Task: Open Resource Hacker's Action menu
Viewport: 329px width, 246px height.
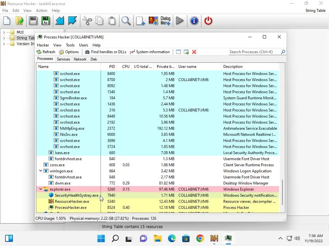Action: (41, 11)
